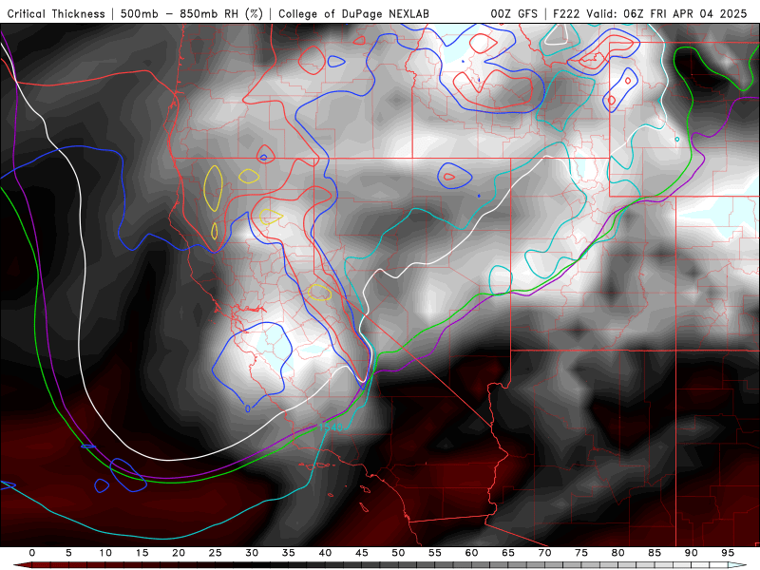760x570 pixels.
Task: Click the '80' value on color scale
Action: pyautogui.click(x=617, y=553)
